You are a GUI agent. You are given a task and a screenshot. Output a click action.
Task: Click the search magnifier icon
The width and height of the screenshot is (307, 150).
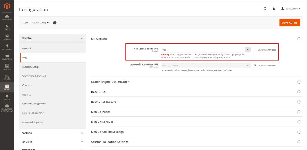pyautogui.click(x=265, y=9)
